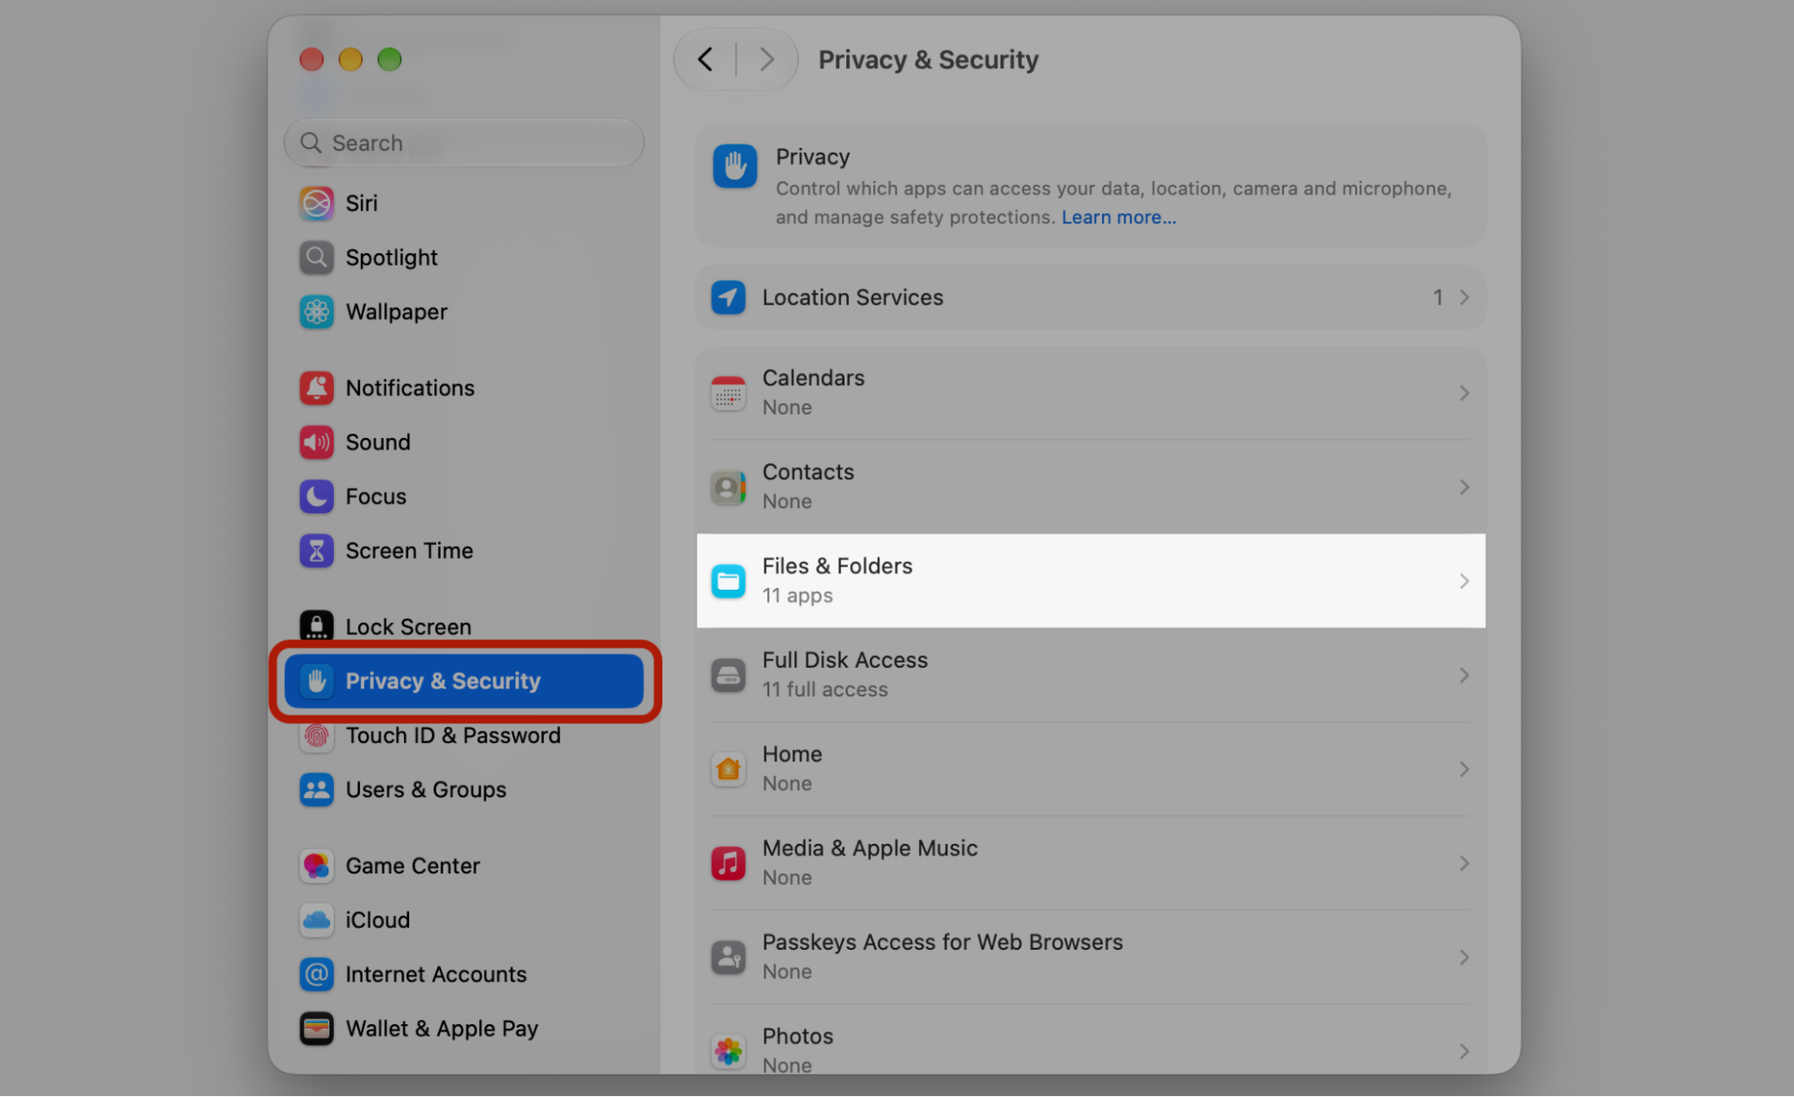This screenshot has width=1794, height=1097.
Task: Click the Files & Folders icon
Action: click(728, 581)
